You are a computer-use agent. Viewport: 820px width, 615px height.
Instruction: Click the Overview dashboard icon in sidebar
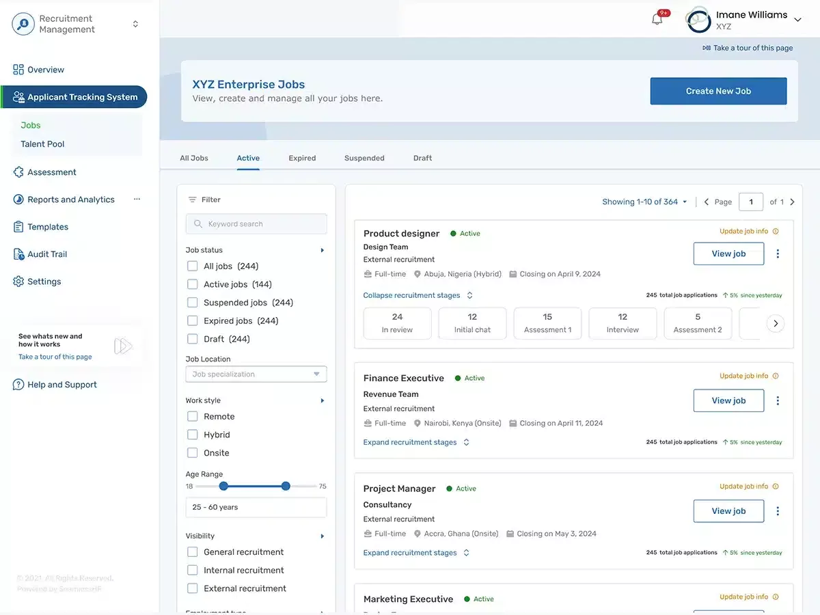tap(18, 70)
